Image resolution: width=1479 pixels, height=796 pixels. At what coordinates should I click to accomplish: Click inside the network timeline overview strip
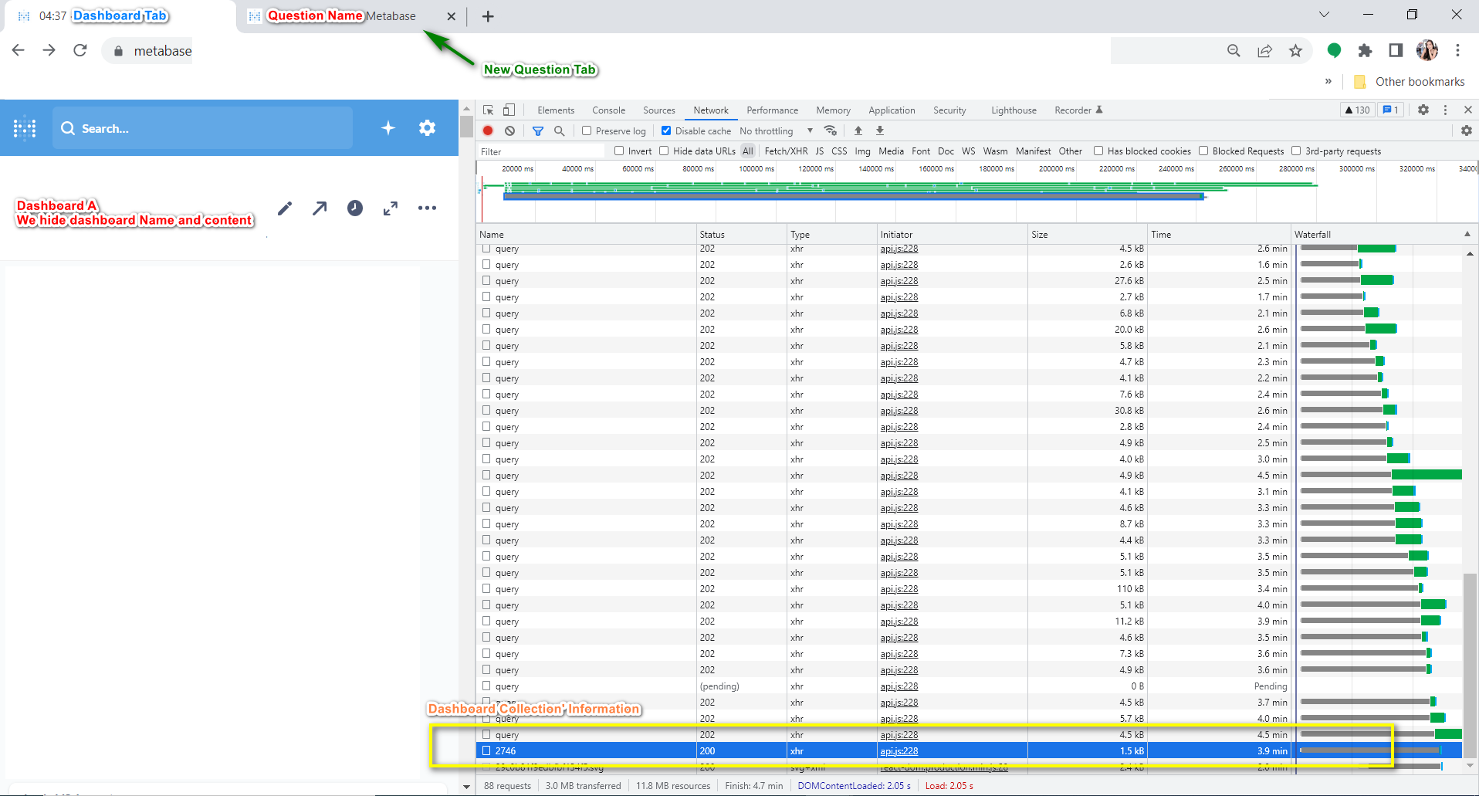coord(926,193)
